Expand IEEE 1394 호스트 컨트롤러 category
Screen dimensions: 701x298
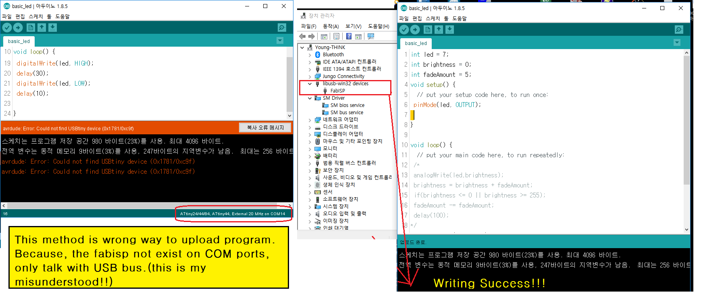[310, 69]
